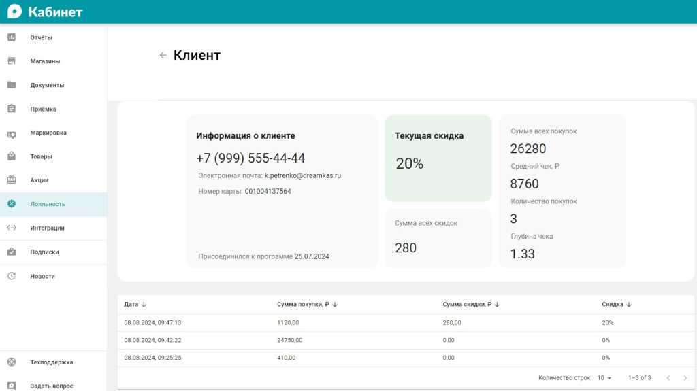The width and height of the screenshot is (697, 391).
Task: Select the email k.petrenko@dreamkas.ru
Action: pyautogui.click(x=303, y=175)
